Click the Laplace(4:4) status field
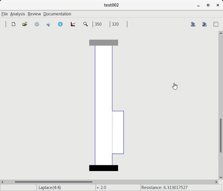223x191 pixels. tap(66, 188)
